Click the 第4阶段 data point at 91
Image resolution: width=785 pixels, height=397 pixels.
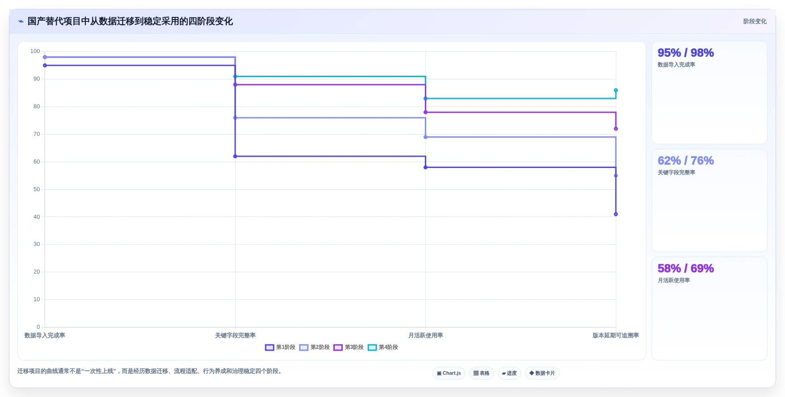(x=235, y=77)
